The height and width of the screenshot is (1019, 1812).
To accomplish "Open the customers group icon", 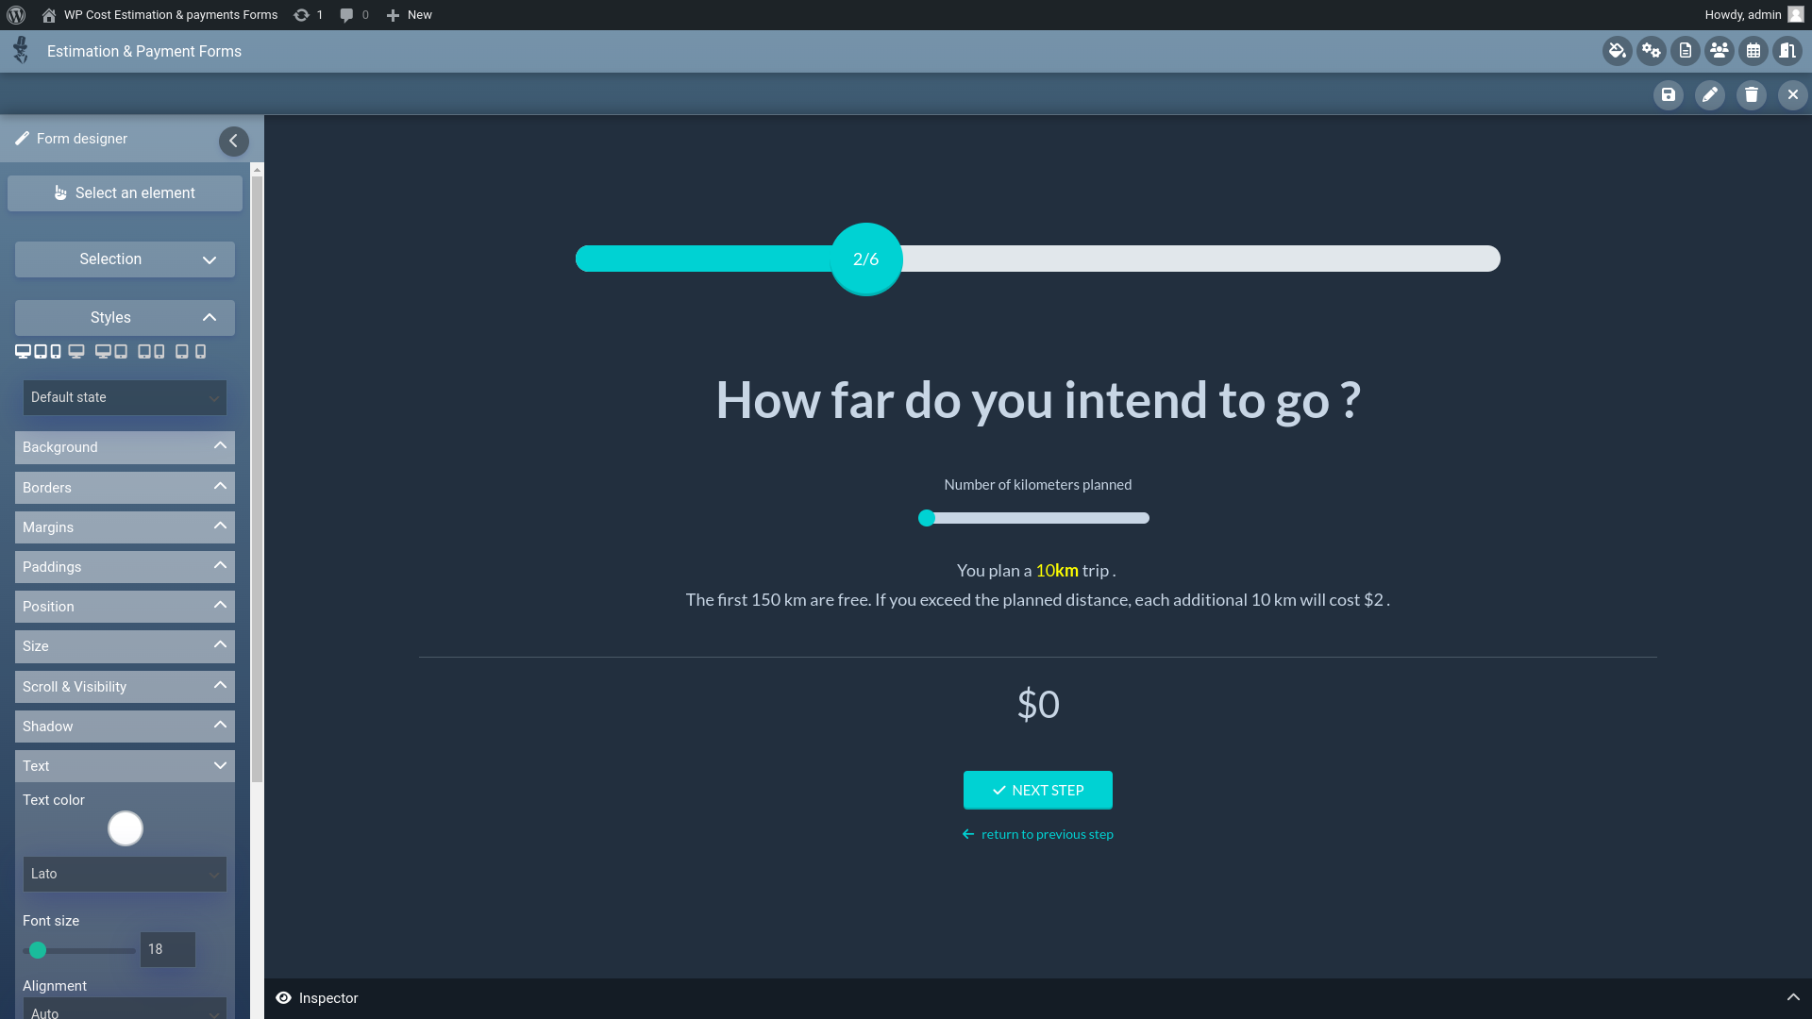I will tap(1719, 51).
